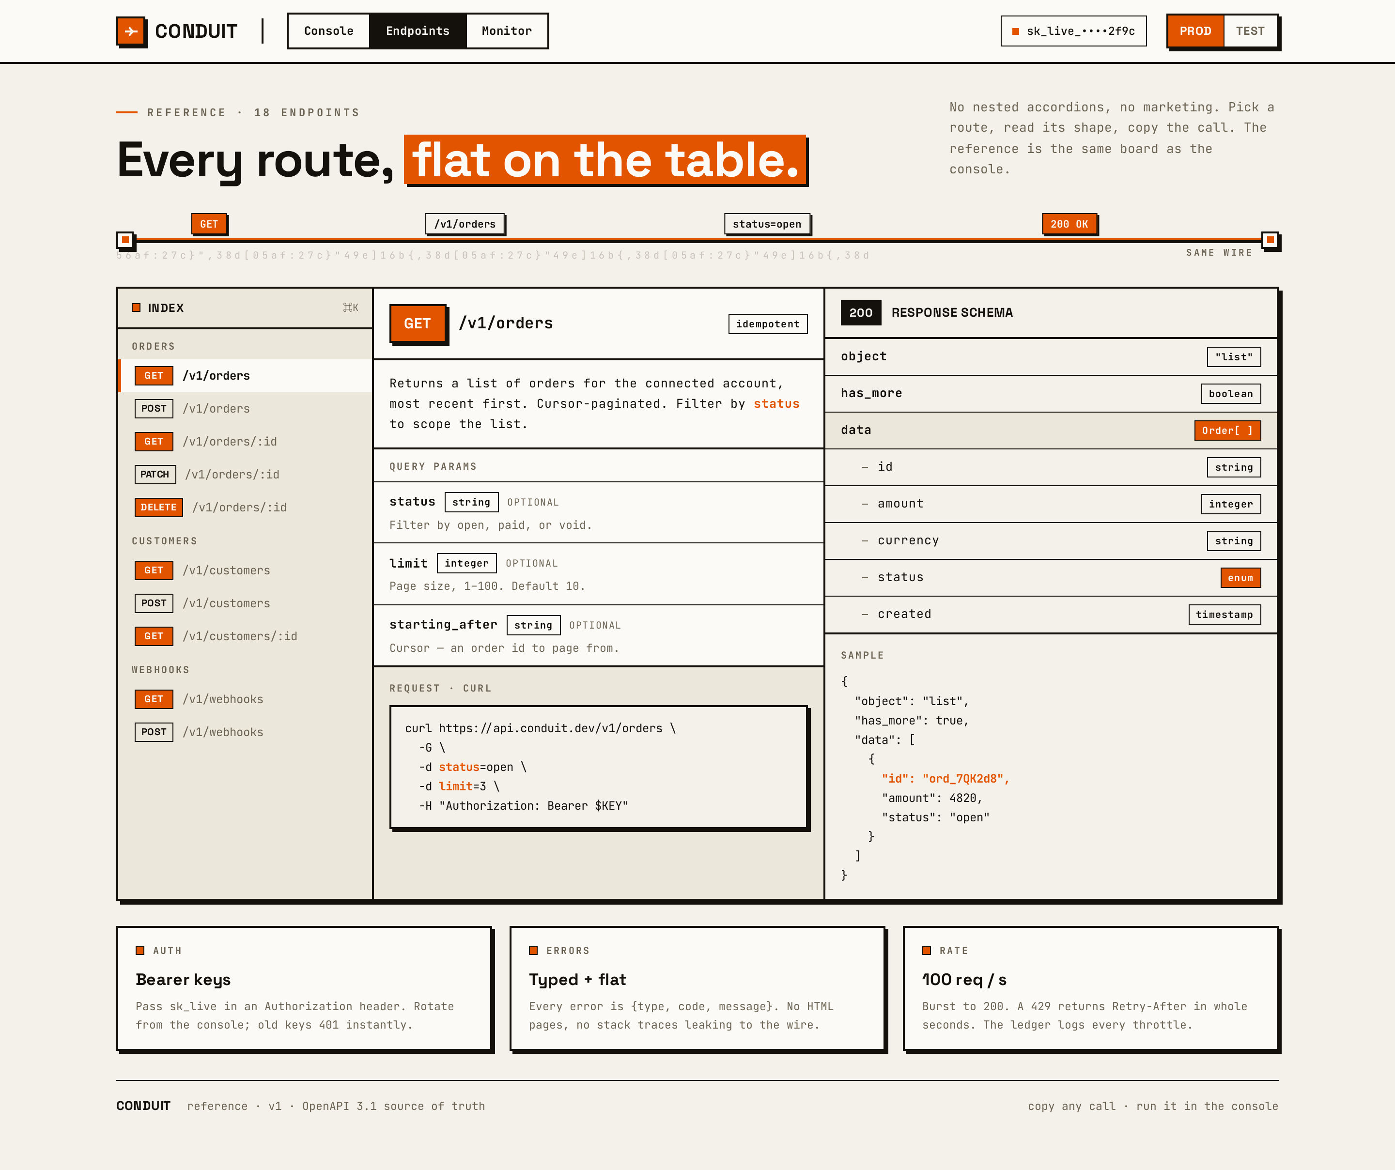The image size is (1395, 1170).
Task: Click the orange status link in description
Action: [776, 404]
